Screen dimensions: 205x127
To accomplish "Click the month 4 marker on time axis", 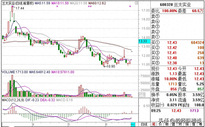I will coord(33,125).
